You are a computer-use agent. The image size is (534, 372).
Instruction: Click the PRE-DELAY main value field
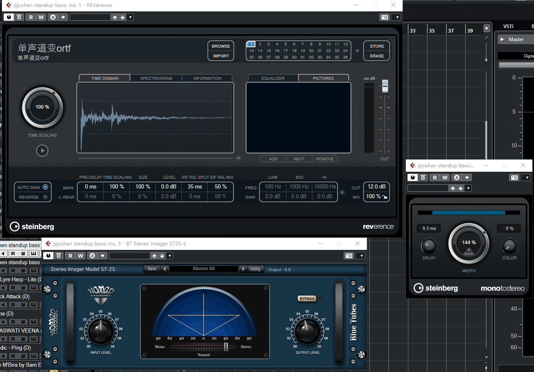(91, 186)
